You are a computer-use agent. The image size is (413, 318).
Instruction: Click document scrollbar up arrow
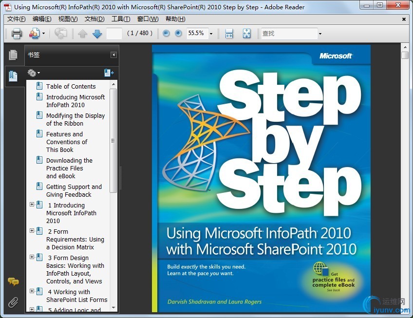pyautogui.click(x=405, y=47)
